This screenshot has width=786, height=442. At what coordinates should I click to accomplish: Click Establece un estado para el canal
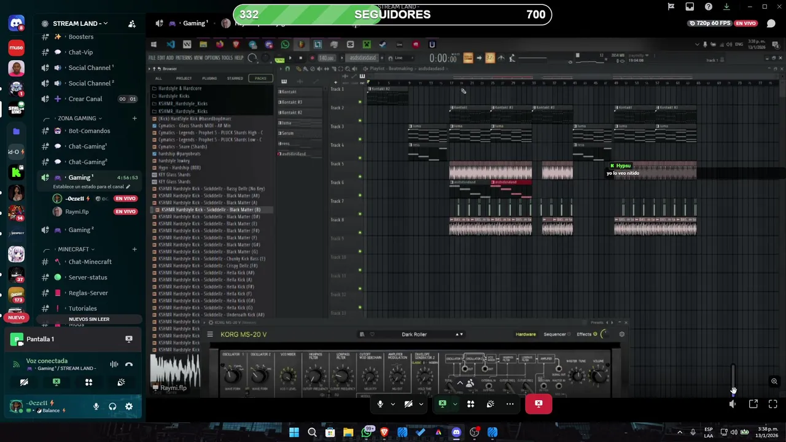[x=92, y=187]
